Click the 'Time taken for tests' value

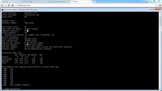coord(31,29)
